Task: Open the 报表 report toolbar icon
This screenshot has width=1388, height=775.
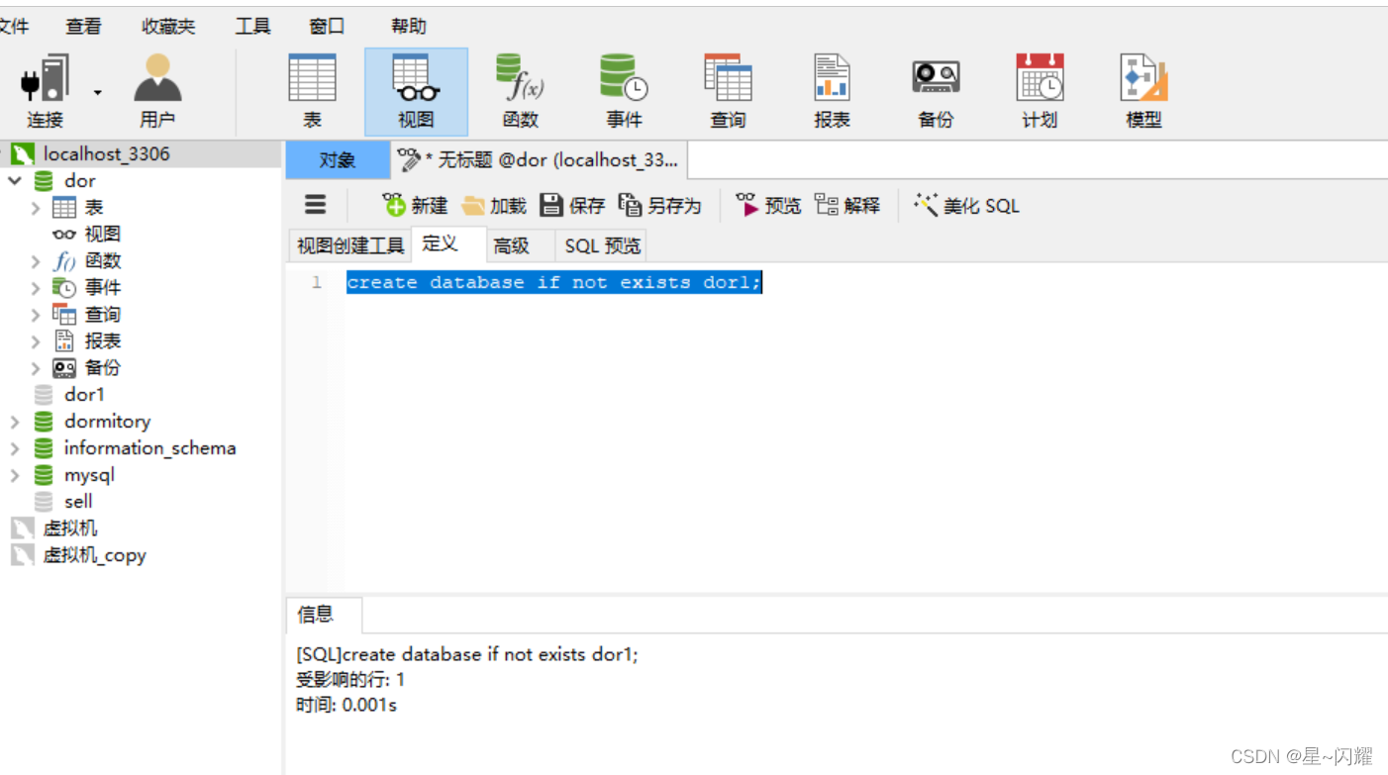Action: (x=832, y=92)
